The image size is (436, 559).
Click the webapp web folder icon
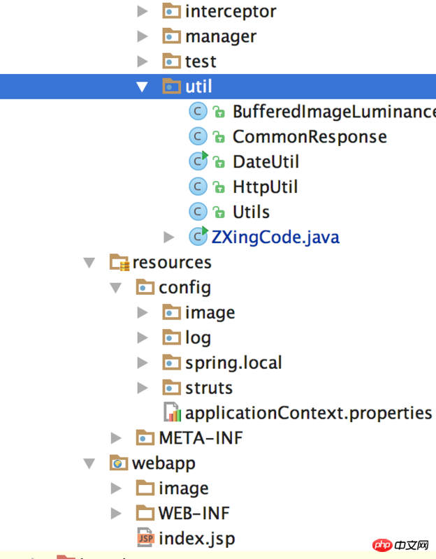point(119,463)
